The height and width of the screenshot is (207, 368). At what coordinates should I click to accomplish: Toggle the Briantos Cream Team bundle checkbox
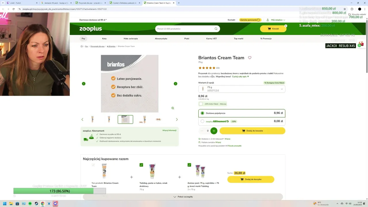[93, 165]
